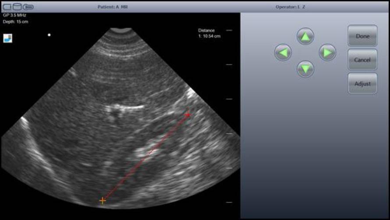390x220 pixels.
Task: Click the ultrasound probe icon in header
Action: (x=28, y=7)
